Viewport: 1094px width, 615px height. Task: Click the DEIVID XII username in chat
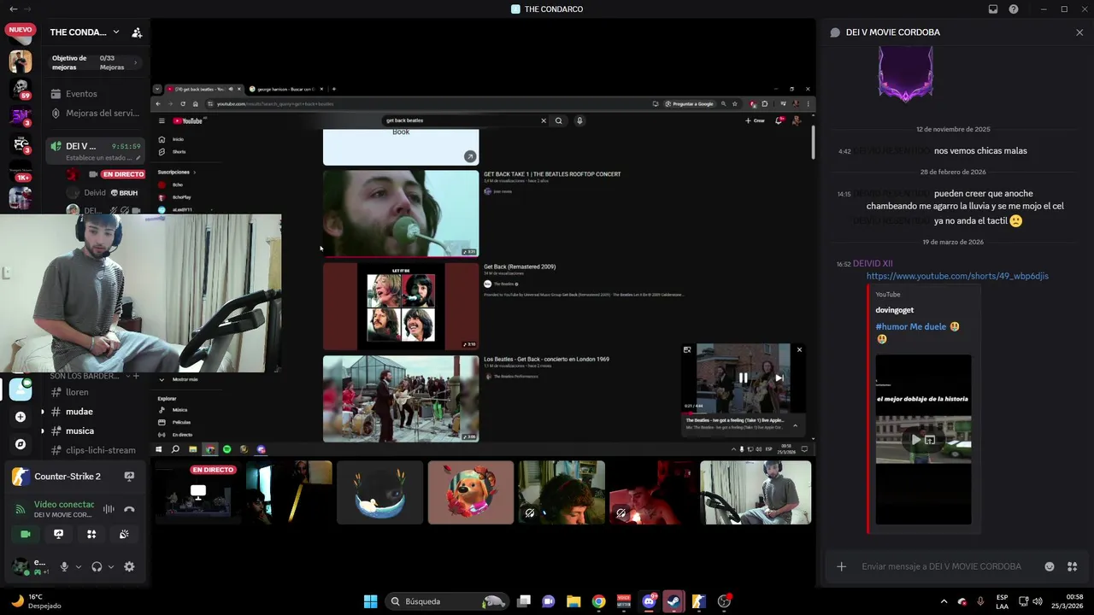[873, 264]
